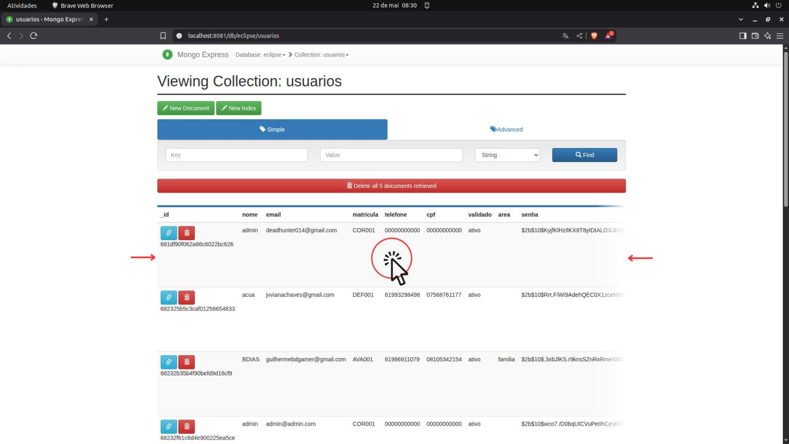
Task: Focus the Key input field
Action: [237, 155]
